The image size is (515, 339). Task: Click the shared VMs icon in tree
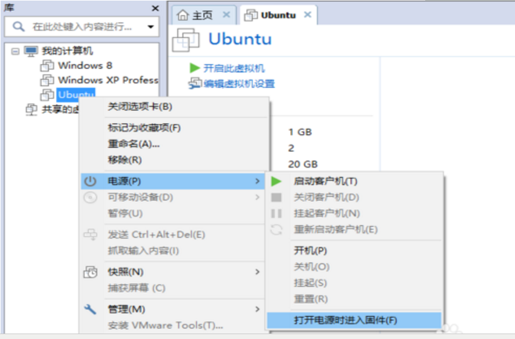[32, 109]
